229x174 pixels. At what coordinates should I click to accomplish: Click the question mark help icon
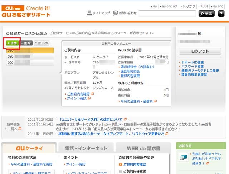221,14
